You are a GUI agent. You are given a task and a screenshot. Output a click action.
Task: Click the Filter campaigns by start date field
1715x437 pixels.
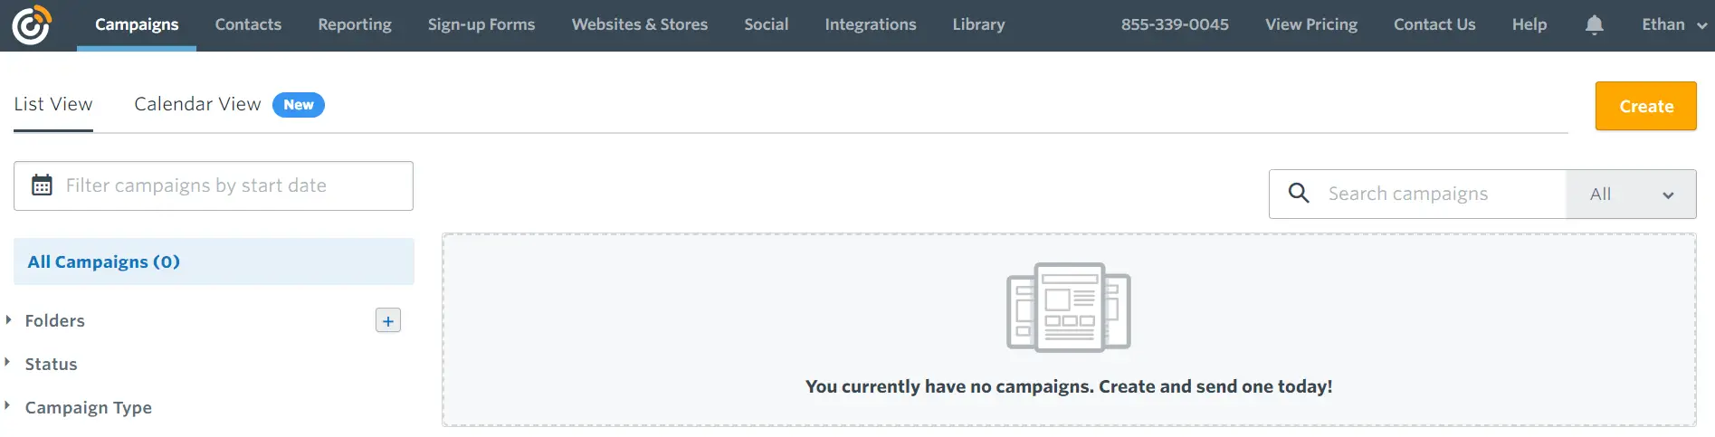coord(214,185)
